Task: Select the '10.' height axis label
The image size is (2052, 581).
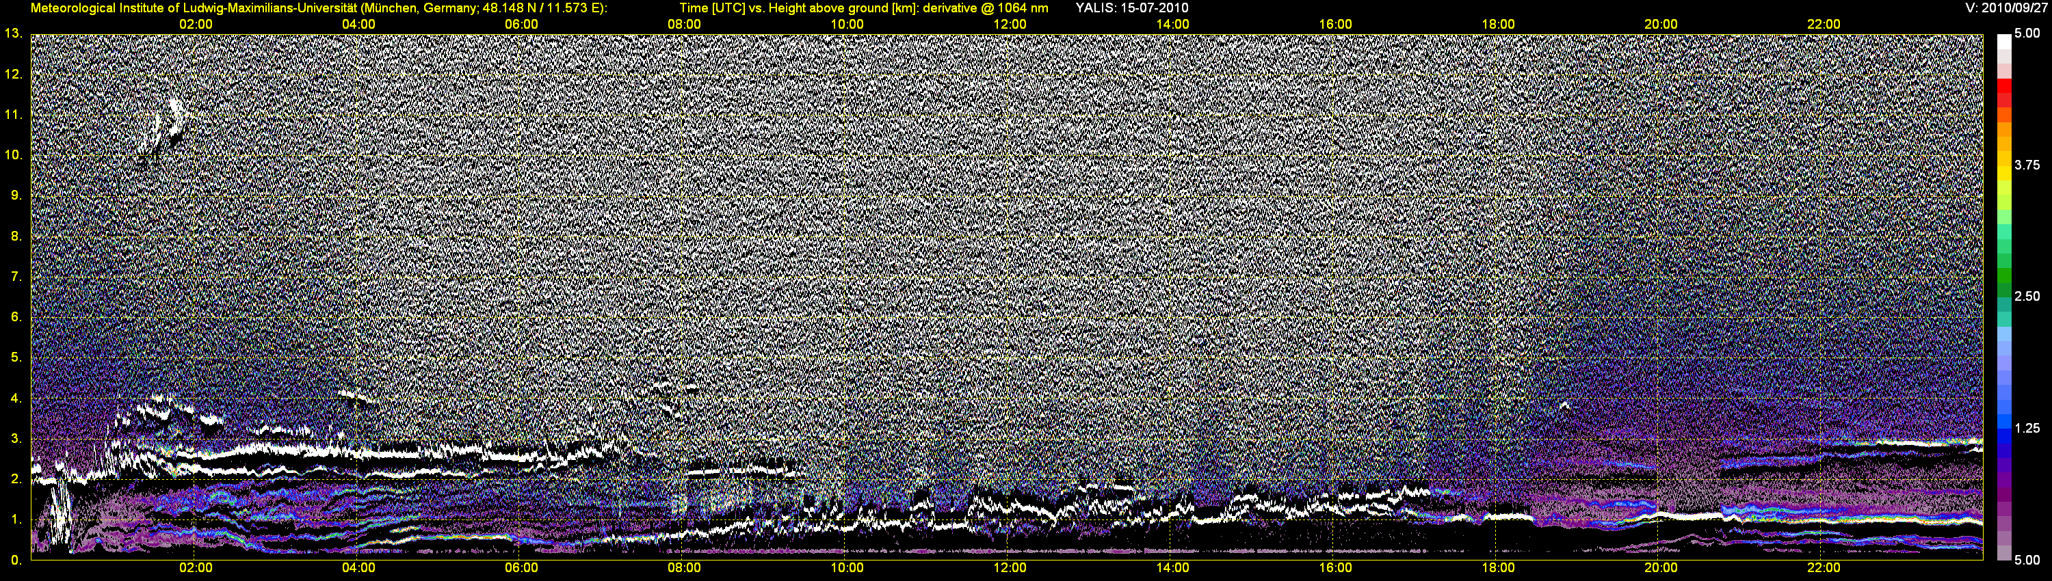Action: tap(13, 154)
